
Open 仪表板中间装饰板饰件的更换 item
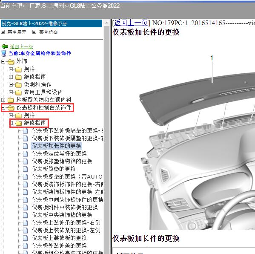point(67,199)
